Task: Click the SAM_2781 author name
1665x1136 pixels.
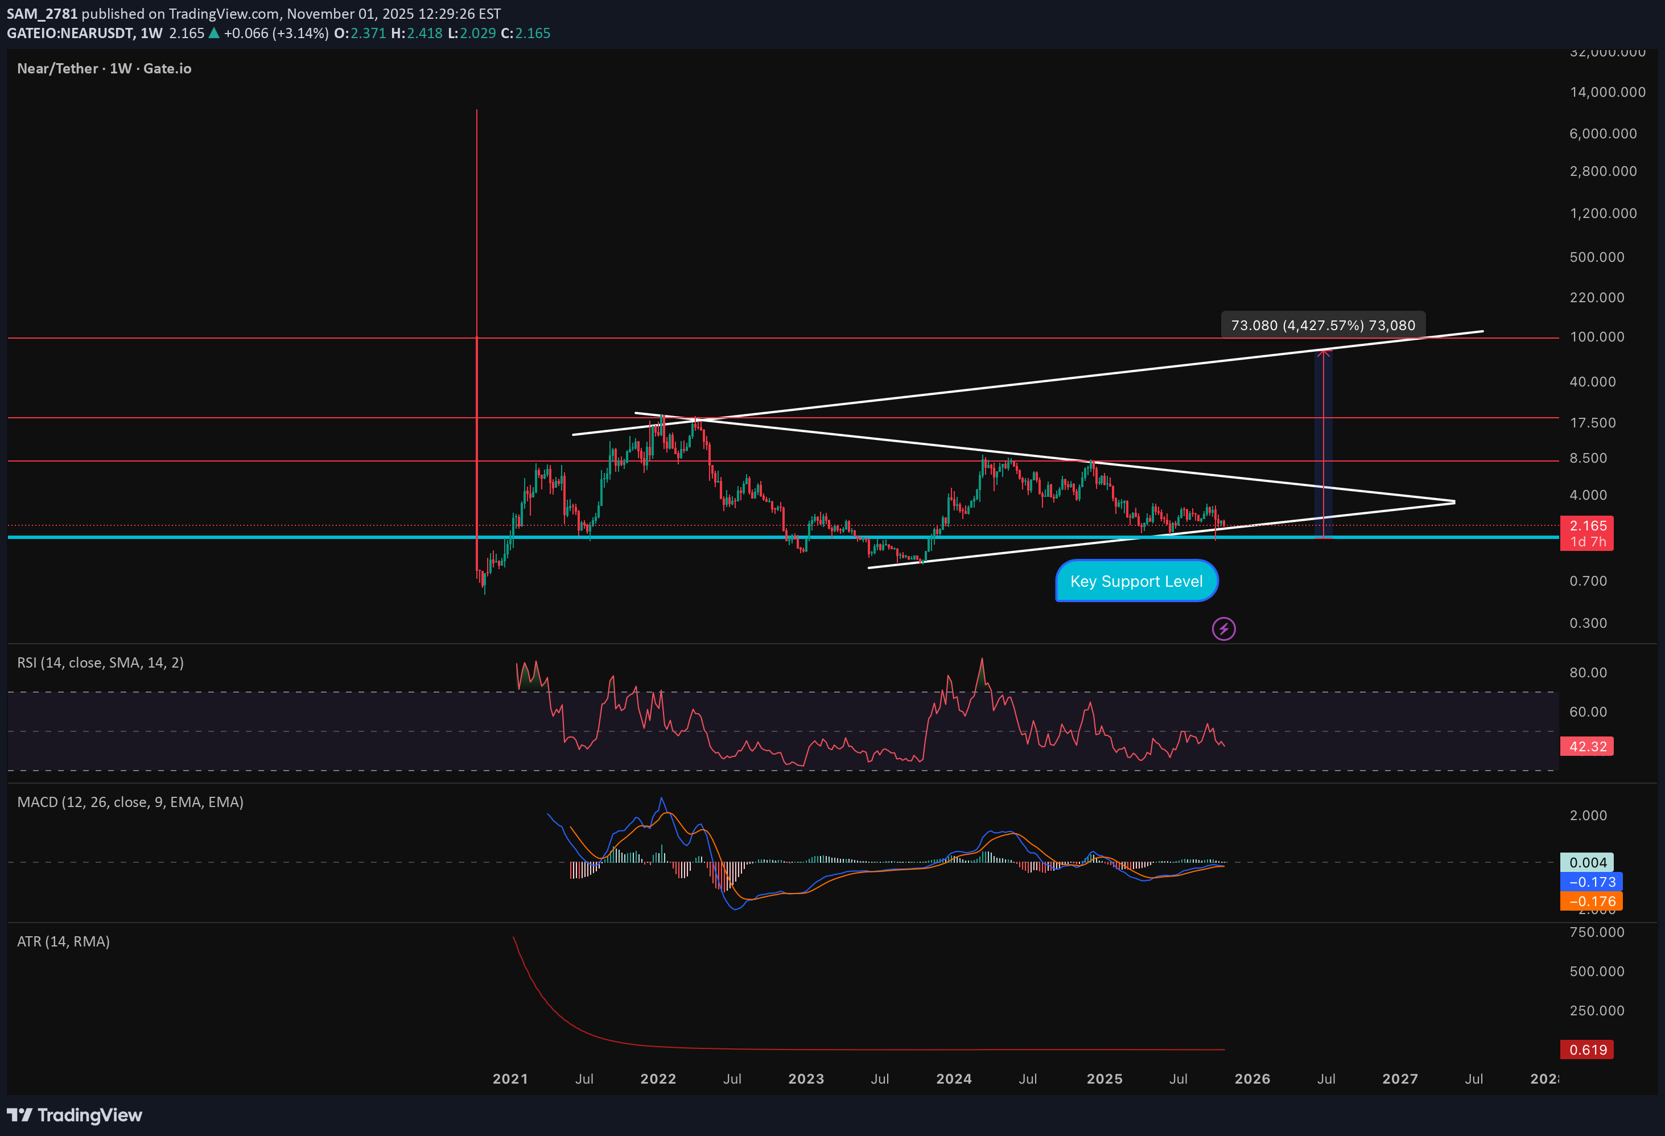Action: tap(42, 14)
